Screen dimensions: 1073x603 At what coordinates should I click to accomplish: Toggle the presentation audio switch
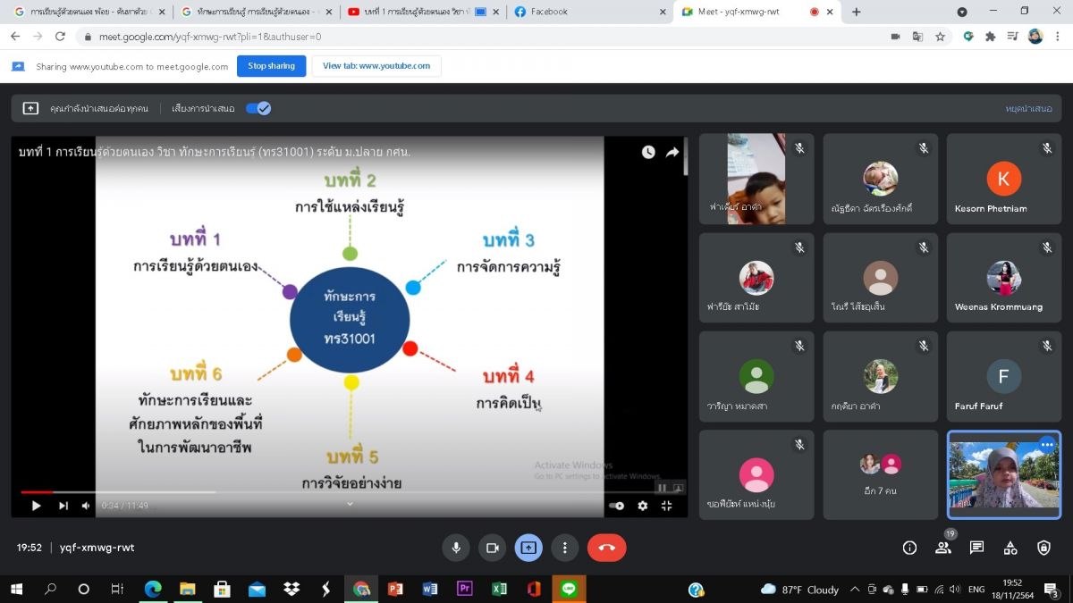(258, 108)
